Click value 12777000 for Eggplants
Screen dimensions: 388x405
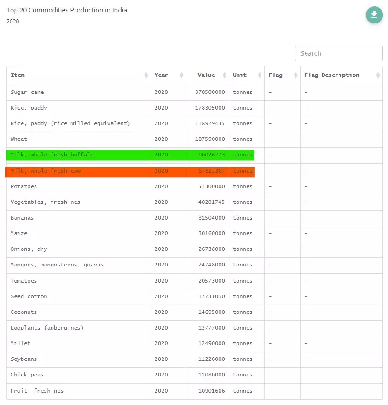212,328
